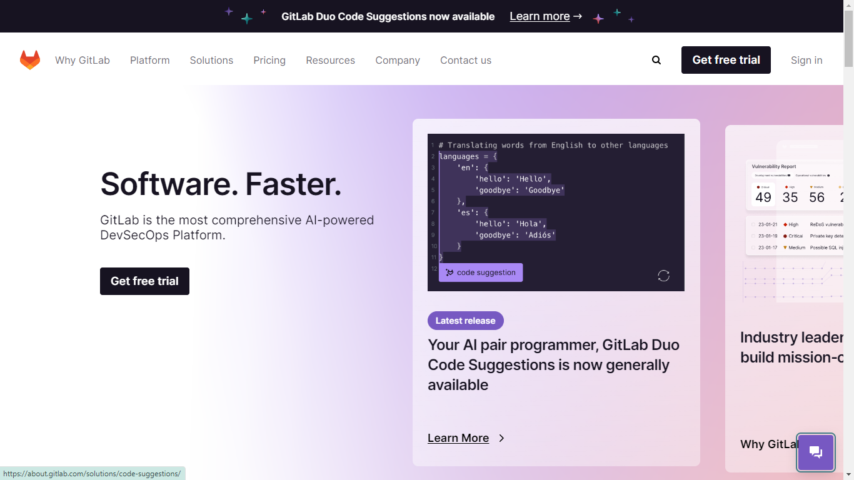This screenshot has width=854, height=480.
Task: Click Why GitLab link in second card
Action: click(x=769, y=444)
